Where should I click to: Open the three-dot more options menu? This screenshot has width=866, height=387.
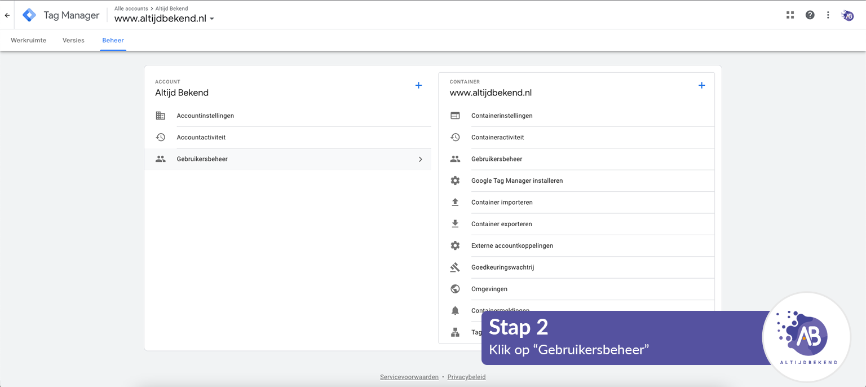tap(828, 15)
